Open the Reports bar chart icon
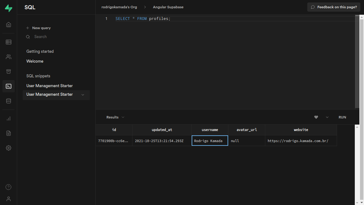364x205 pixels. click(9, 118)
